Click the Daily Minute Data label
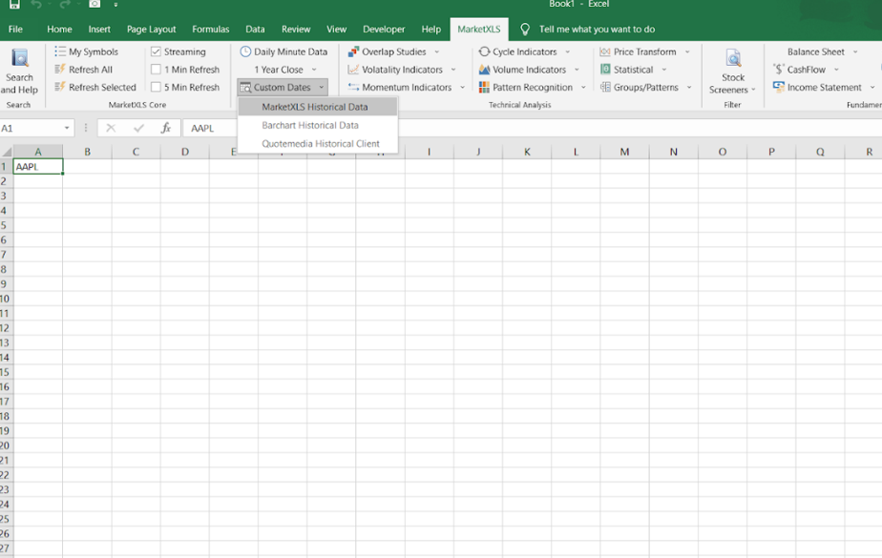882x558 pixels. [290, 52]
